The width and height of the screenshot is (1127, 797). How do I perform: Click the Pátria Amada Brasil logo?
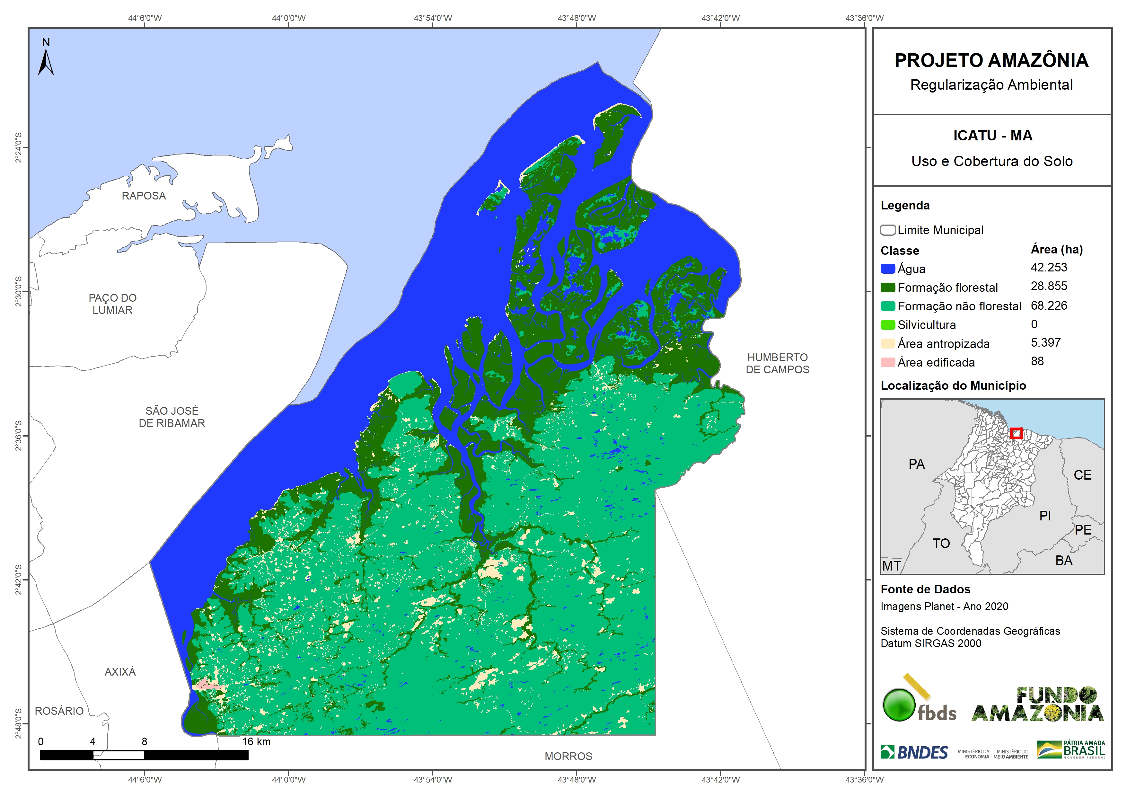[1070, 749]
